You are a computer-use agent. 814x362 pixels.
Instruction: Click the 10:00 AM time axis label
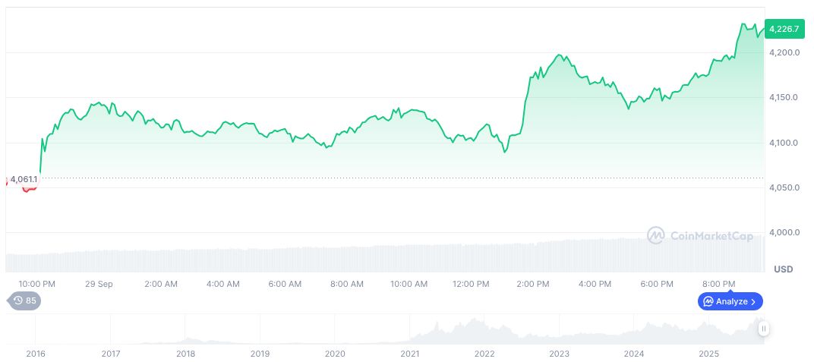click(409, 284)
